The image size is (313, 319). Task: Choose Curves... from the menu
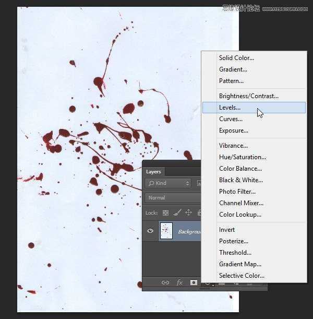[231, 119]
